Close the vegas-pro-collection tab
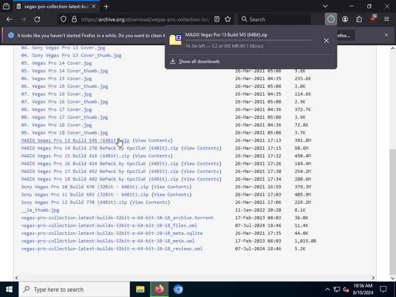The image size is (396, 297). click(x=94, y=7)
